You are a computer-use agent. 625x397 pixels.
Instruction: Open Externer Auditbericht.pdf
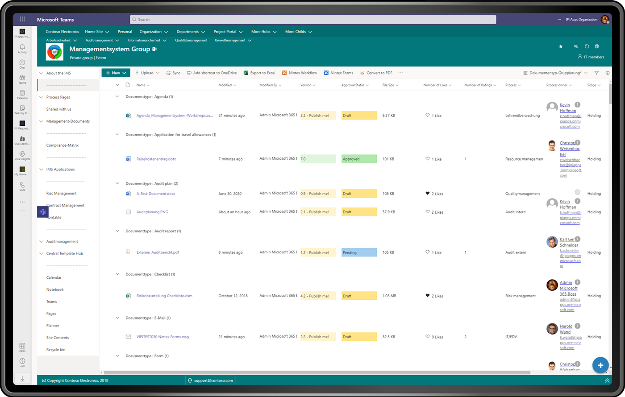[158, 252]
